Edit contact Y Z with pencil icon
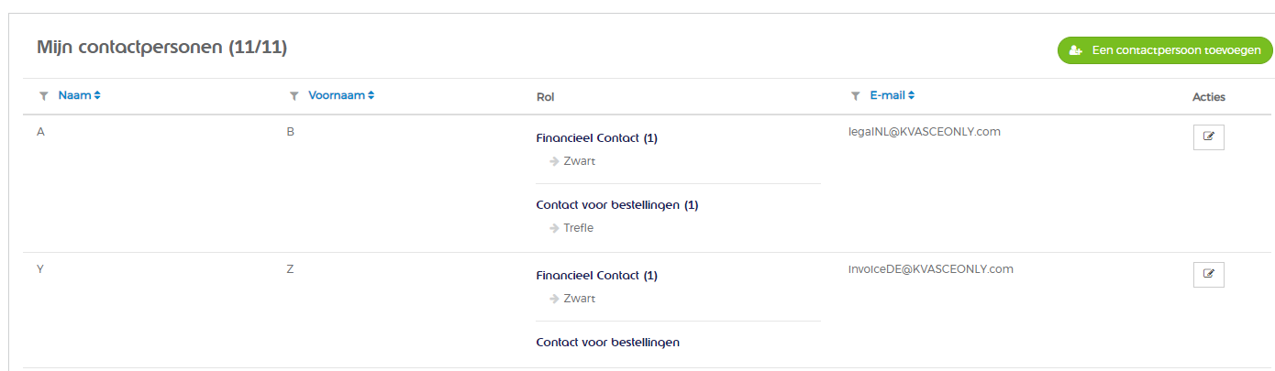This screenshot has height=371, width=1275. pyautogui.click(x=1208, y=274)
